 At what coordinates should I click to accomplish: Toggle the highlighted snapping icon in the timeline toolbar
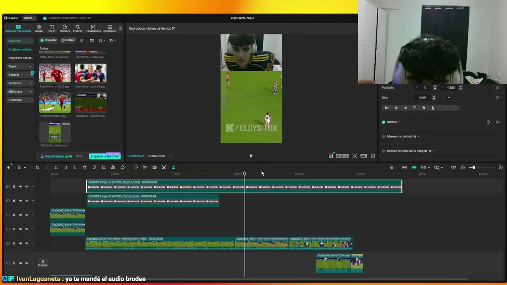coord(414,167)
